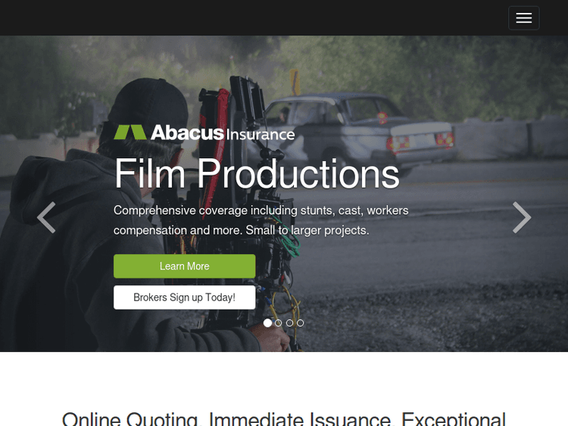Screen dimensions: 568x426
Task: Click empty area of the black top navbar
Action: [x=254, y=17]
